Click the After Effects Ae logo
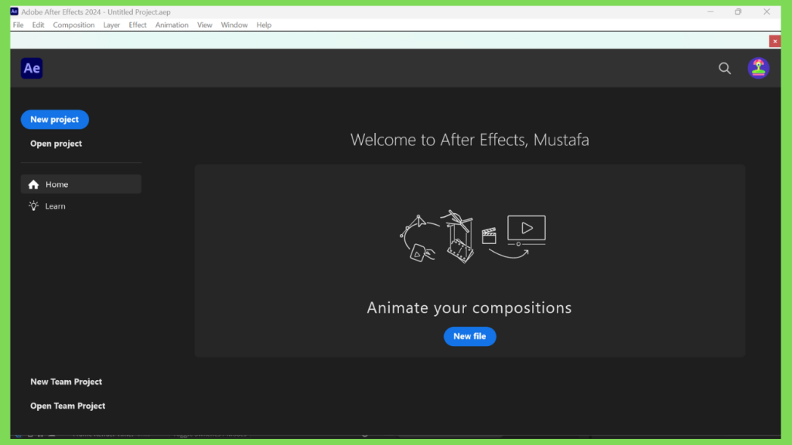The height and width of the screenshot is (445, 792). 32,68
